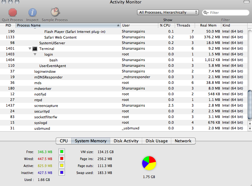The height and width of the screenshot is (186, 252).
Task: Click the 256.2 MB Page ins value
Action: 105,159
